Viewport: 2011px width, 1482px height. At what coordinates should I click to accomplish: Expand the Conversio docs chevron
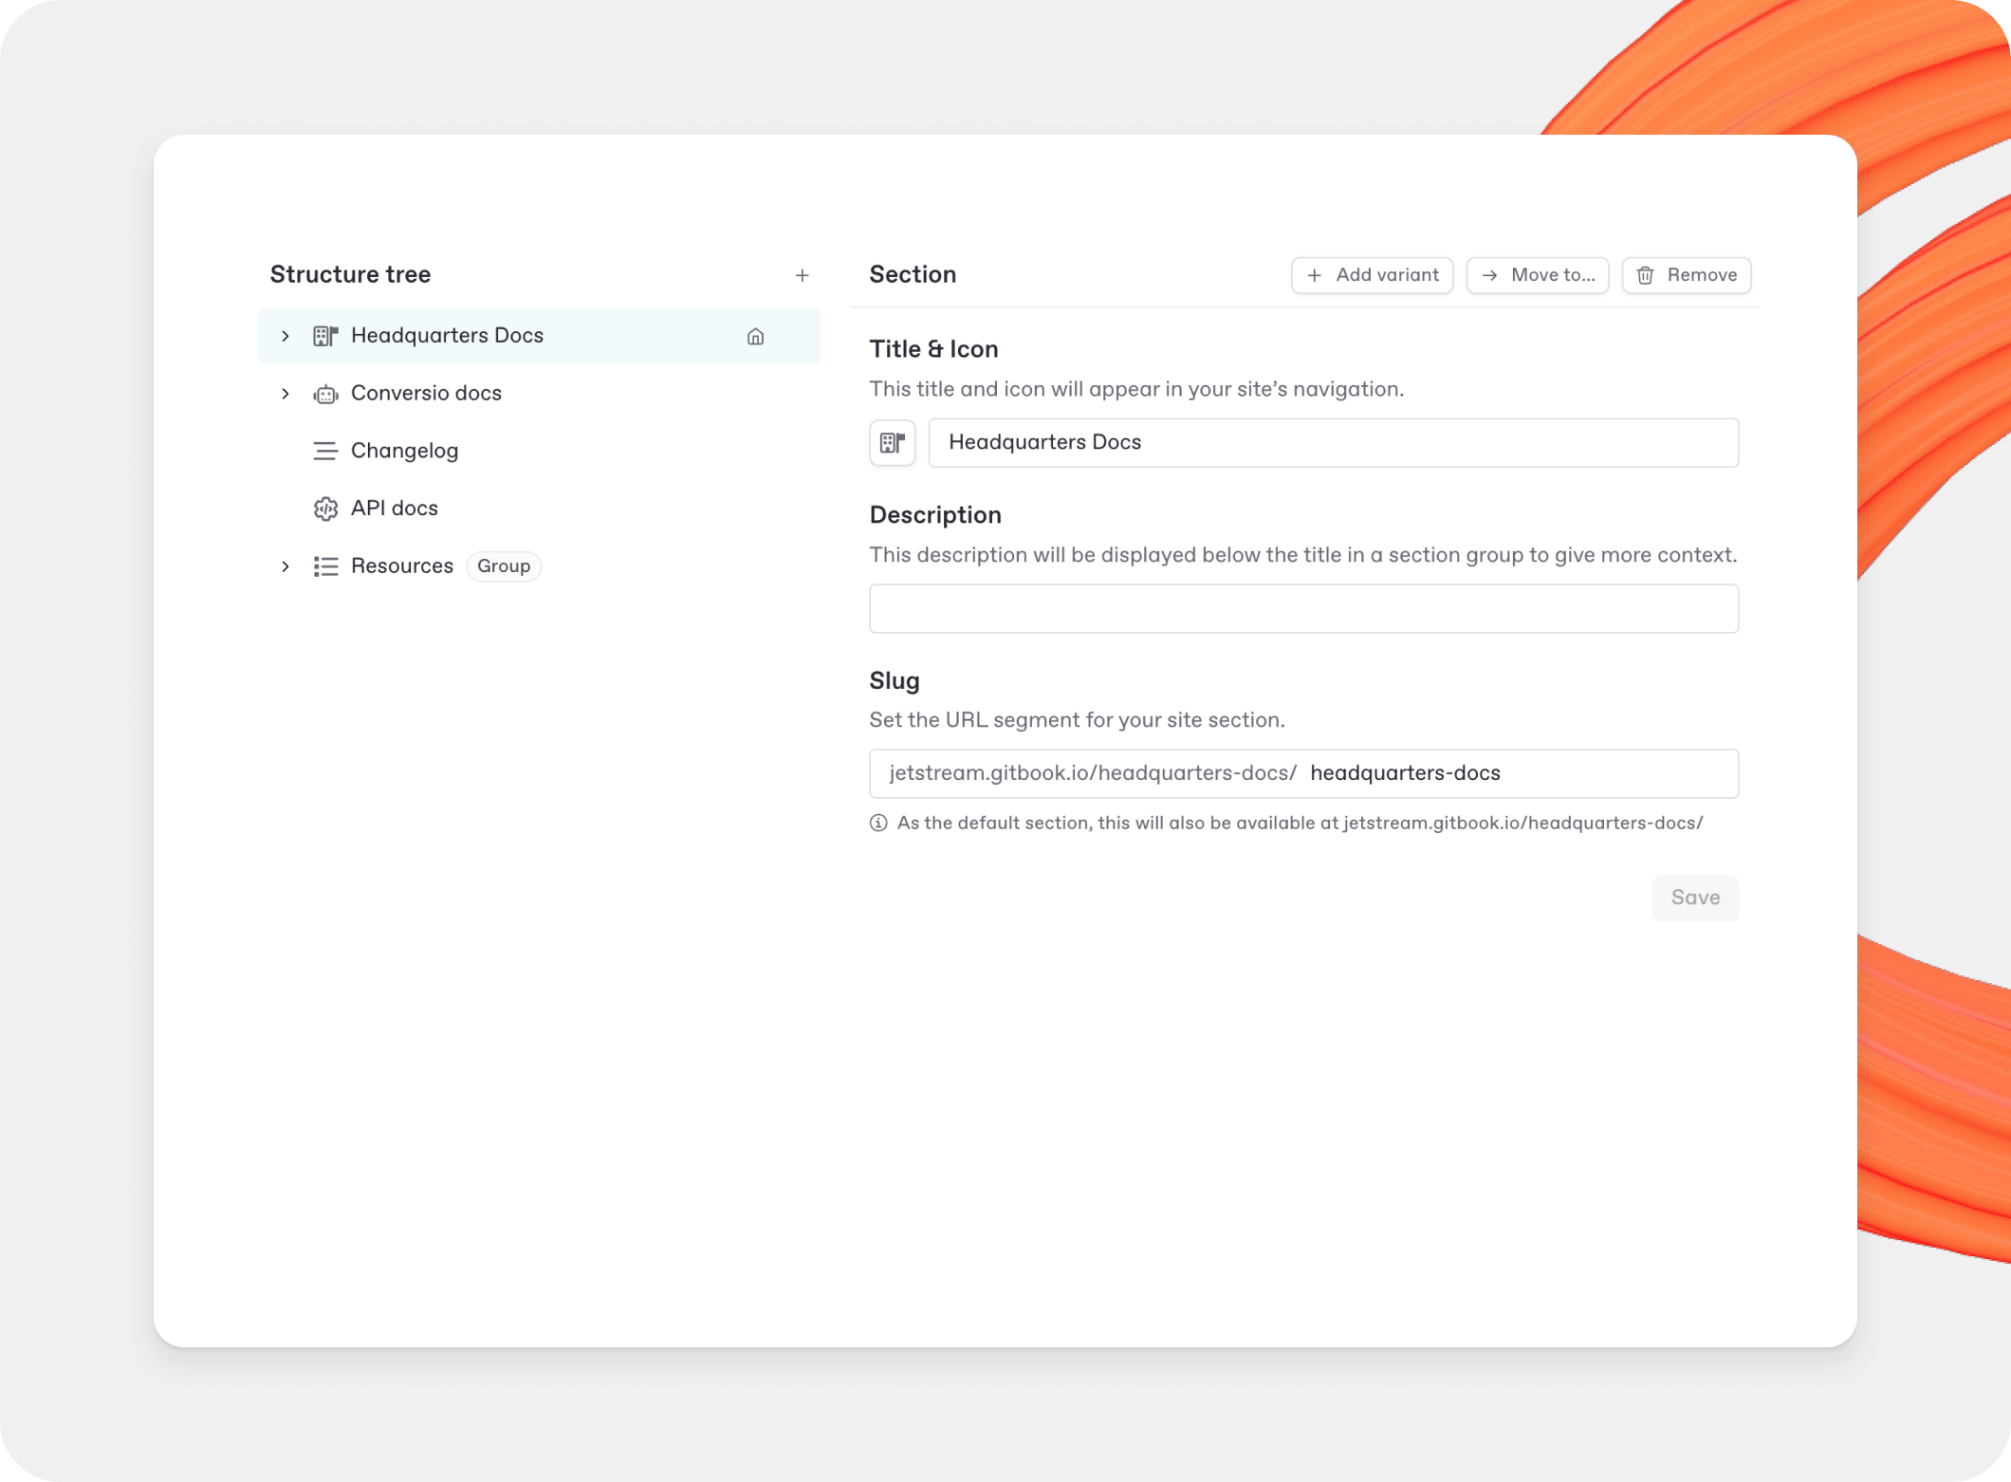click(285, 394)
